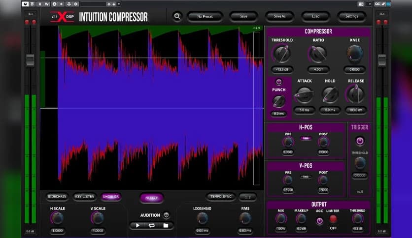Open the No Preset selector

click(x=205, y=17)
